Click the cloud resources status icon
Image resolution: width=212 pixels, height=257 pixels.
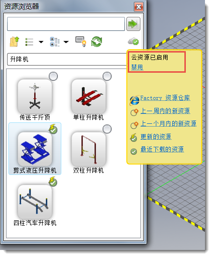click(133, 41)
